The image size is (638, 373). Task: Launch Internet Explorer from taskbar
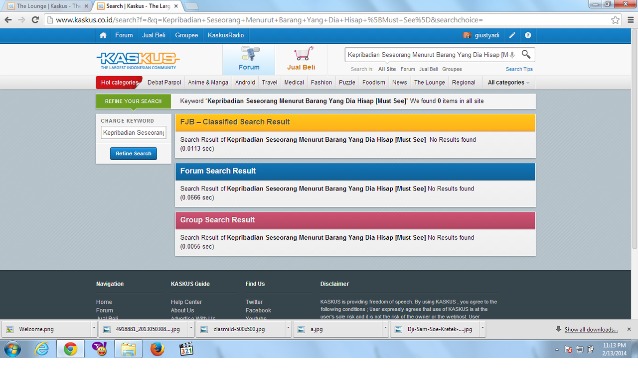click(42, 350)
